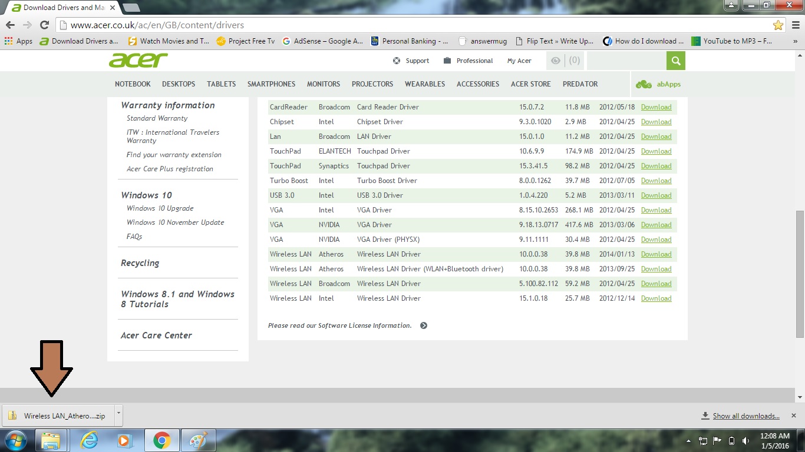
Task: Open the PROJECTORS menu
Action: tap(372, 84)
